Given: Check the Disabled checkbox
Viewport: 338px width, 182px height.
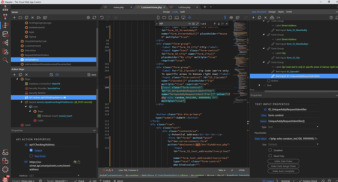Looking at the screenshot, I should [270, 150].
